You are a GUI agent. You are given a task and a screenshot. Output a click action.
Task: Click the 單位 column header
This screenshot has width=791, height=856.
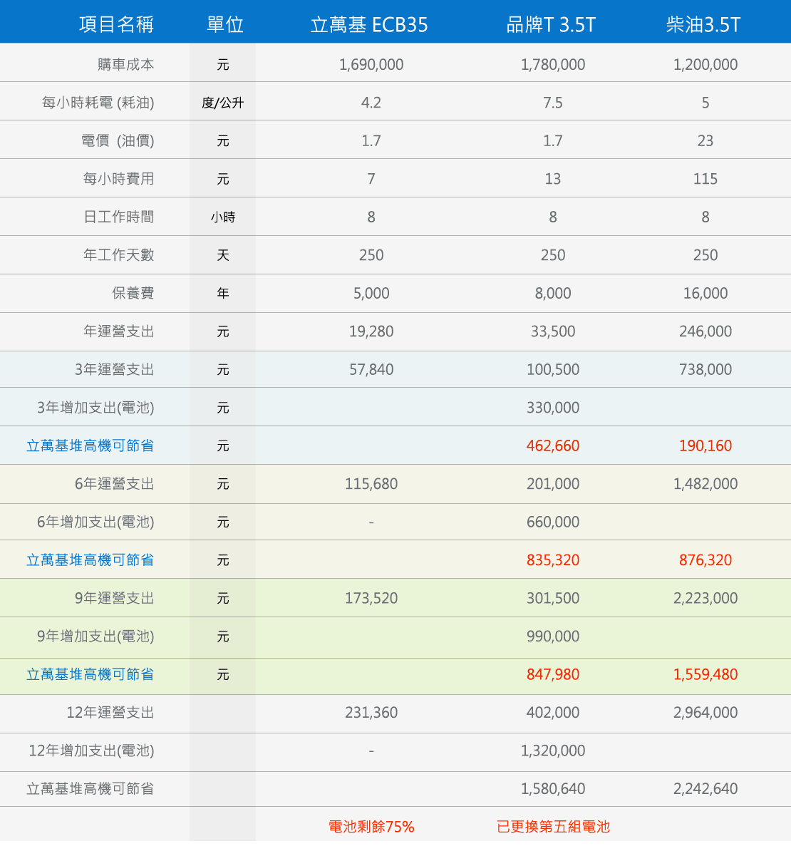pos(225,25)
